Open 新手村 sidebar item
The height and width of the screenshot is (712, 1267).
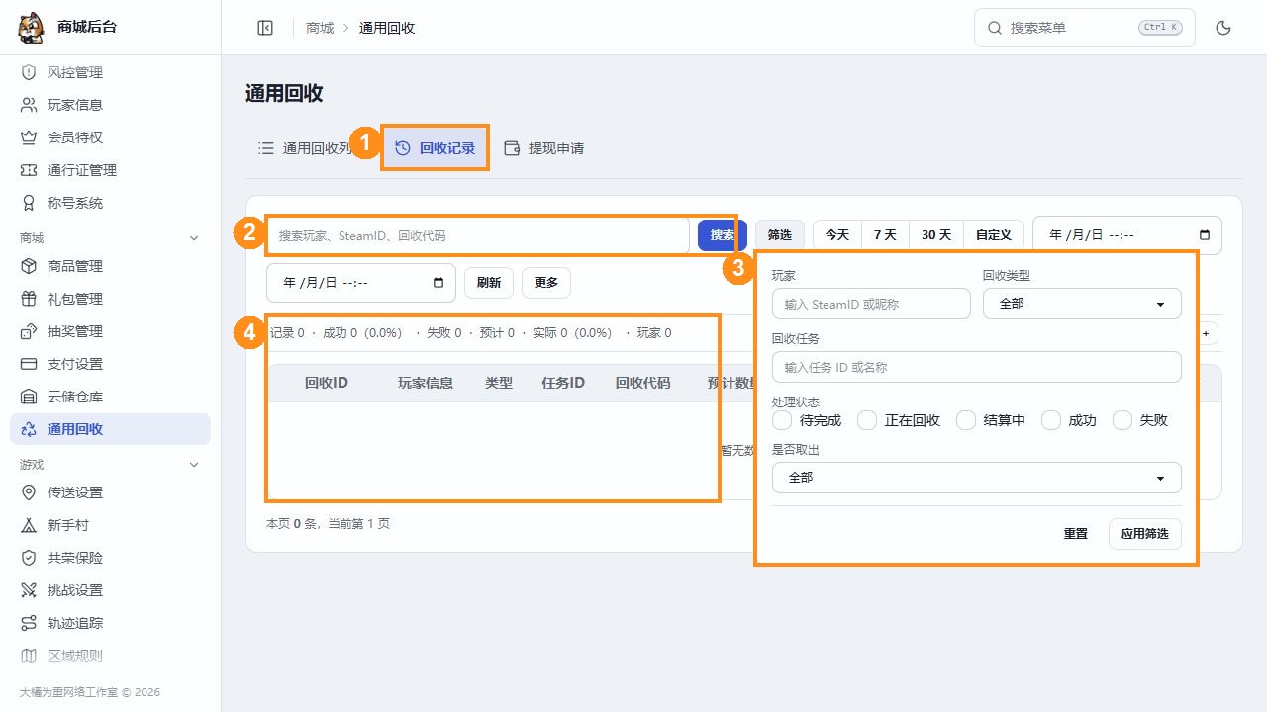[x=110, y=525]
